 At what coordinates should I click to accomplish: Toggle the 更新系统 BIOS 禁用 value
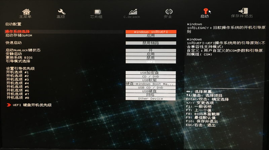click(151, 58)
